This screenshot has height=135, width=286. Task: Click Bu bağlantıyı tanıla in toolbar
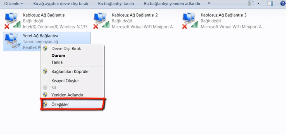point(116,3)
